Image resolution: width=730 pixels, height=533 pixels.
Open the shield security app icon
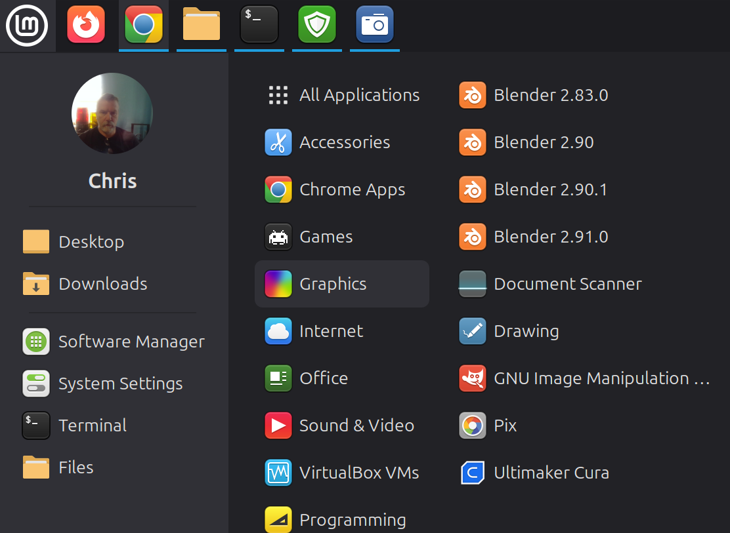(317, 26)
